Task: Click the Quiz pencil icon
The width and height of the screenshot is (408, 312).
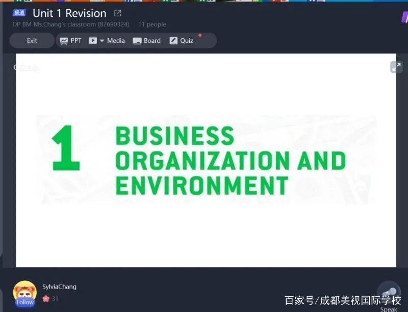Action: click(x=173, y=41)
